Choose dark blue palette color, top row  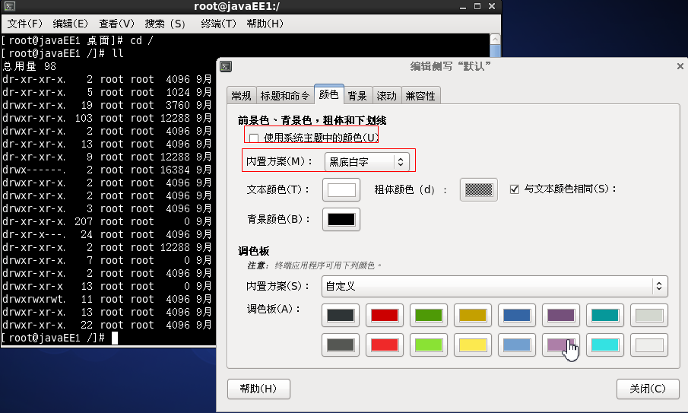click(517, 315)
